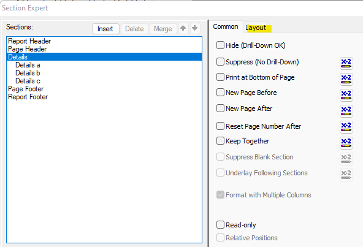Open formula editor for New Page After
This screenshot has height=247, width=363.
[346, 111]
